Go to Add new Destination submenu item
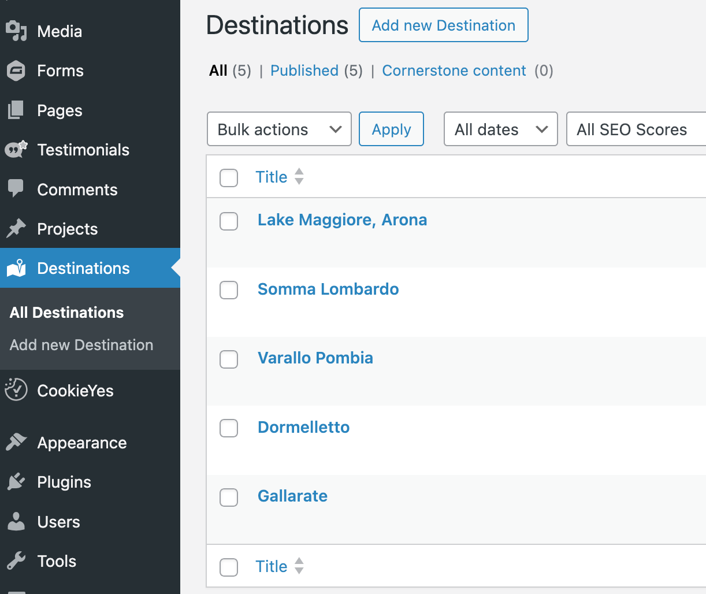 (81, 345)
